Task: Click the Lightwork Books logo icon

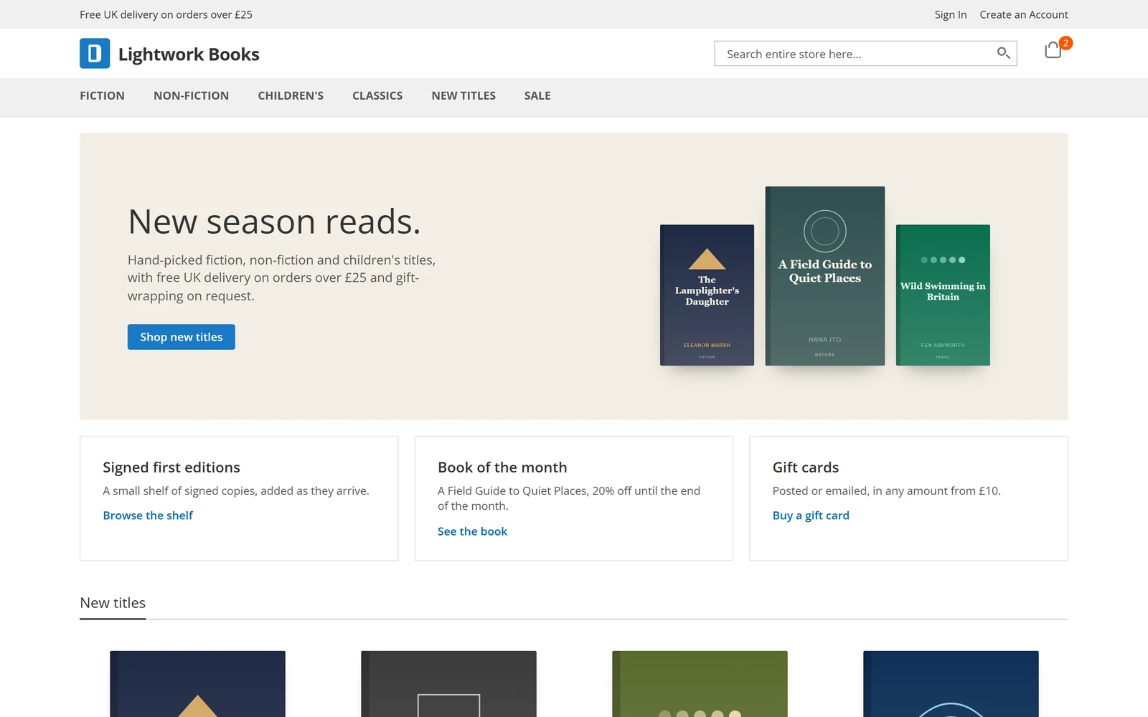Action: 95,54
